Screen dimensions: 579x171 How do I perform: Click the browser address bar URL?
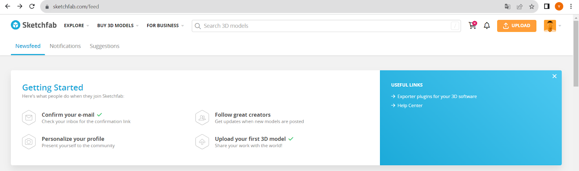pyautogui.click(x=76, y=7)
